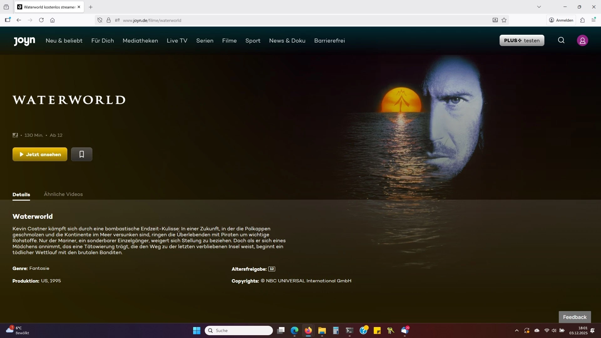
Task: Click the tracking protection shield icon
Action: click(x=100, y=20)
